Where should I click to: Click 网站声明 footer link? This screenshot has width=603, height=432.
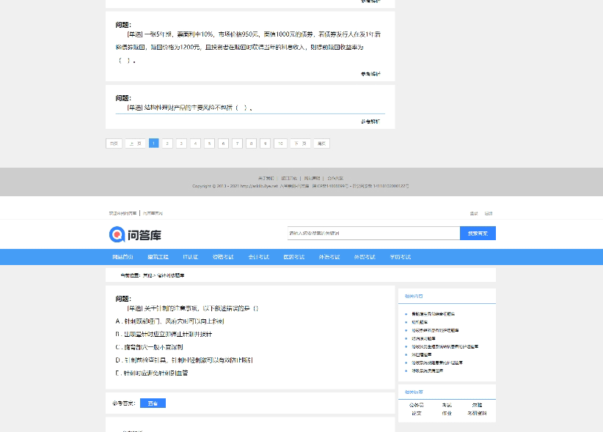coord(312,178)
